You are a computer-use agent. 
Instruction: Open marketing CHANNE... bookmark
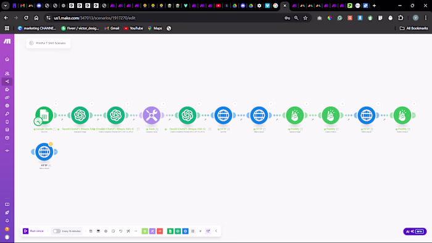[36, 28]
